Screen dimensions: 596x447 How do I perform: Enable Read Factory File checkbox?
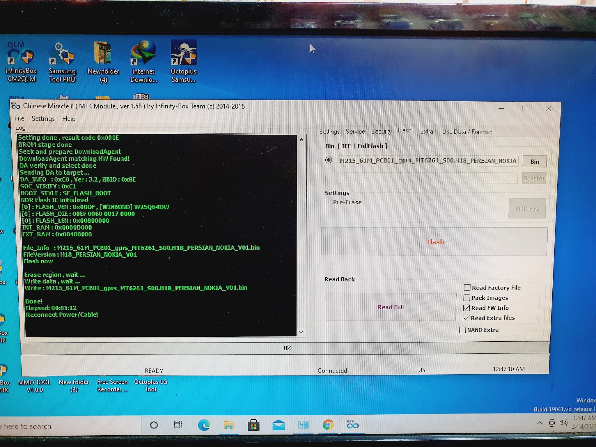(x=467, y=288)
